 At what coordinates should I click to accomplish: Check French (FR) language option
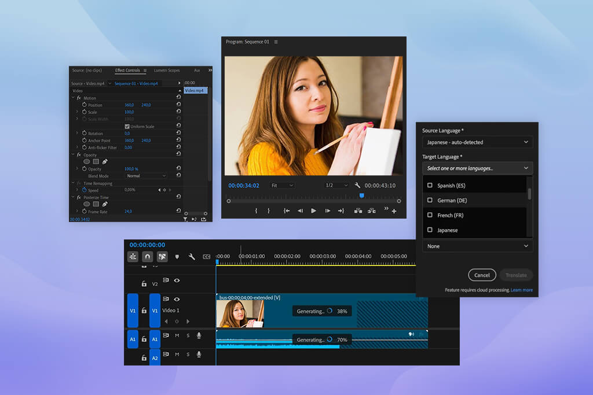tap(430, 215)
